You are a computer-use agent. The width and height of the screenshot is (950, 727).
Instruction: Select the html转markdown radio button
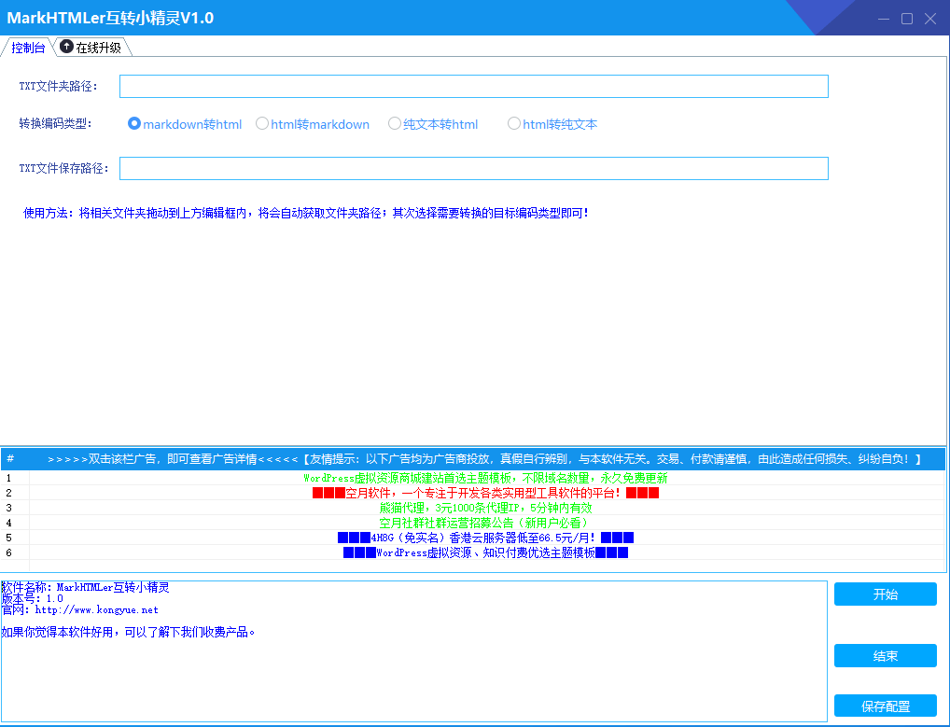pyautogui.click(x=262, y=123)
